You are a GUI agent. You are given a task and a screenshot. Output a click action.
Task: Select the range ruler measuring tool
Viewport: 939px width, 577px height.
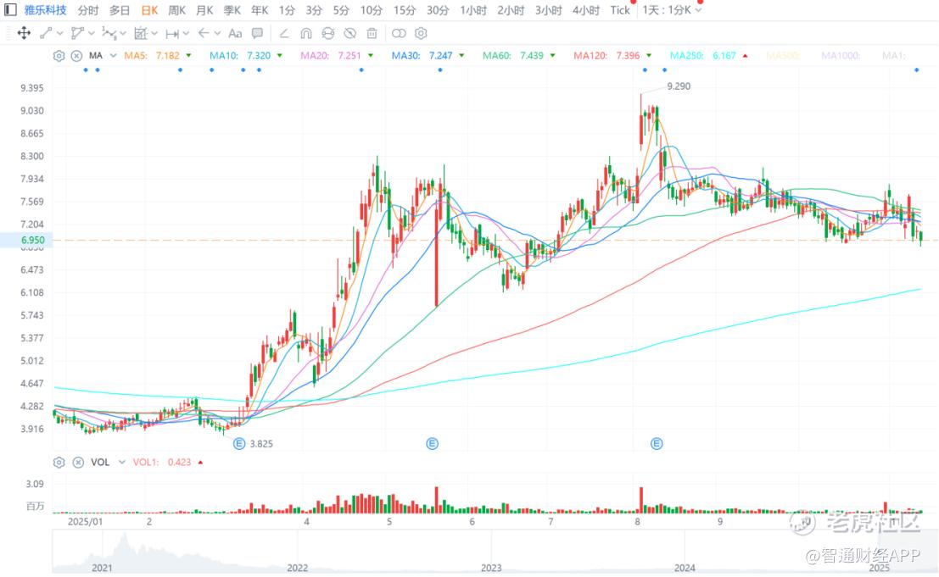click(x=172, y=34)
